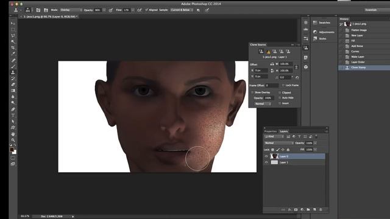
Task: Enable the Clipped checkbox
Action: click(x=280, y=92)
